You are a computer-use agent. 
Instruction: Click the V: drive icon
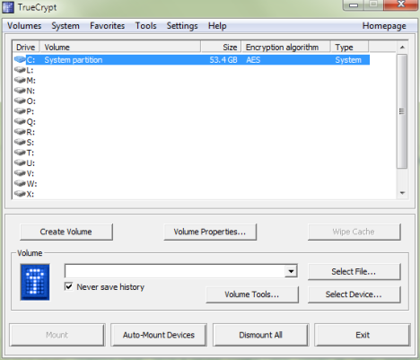tap(20, 173)
